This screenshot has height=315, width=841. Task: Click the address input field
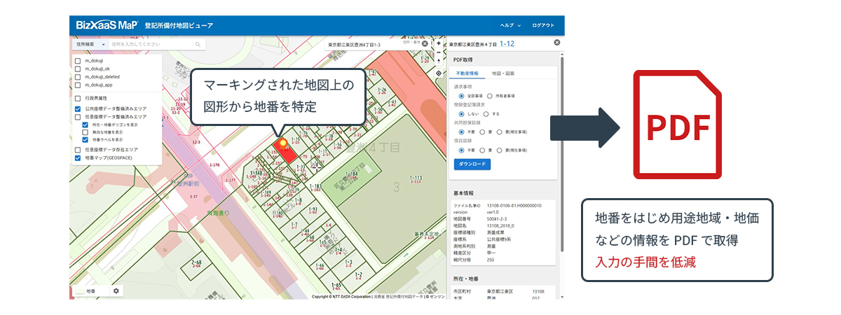point(152,44)
